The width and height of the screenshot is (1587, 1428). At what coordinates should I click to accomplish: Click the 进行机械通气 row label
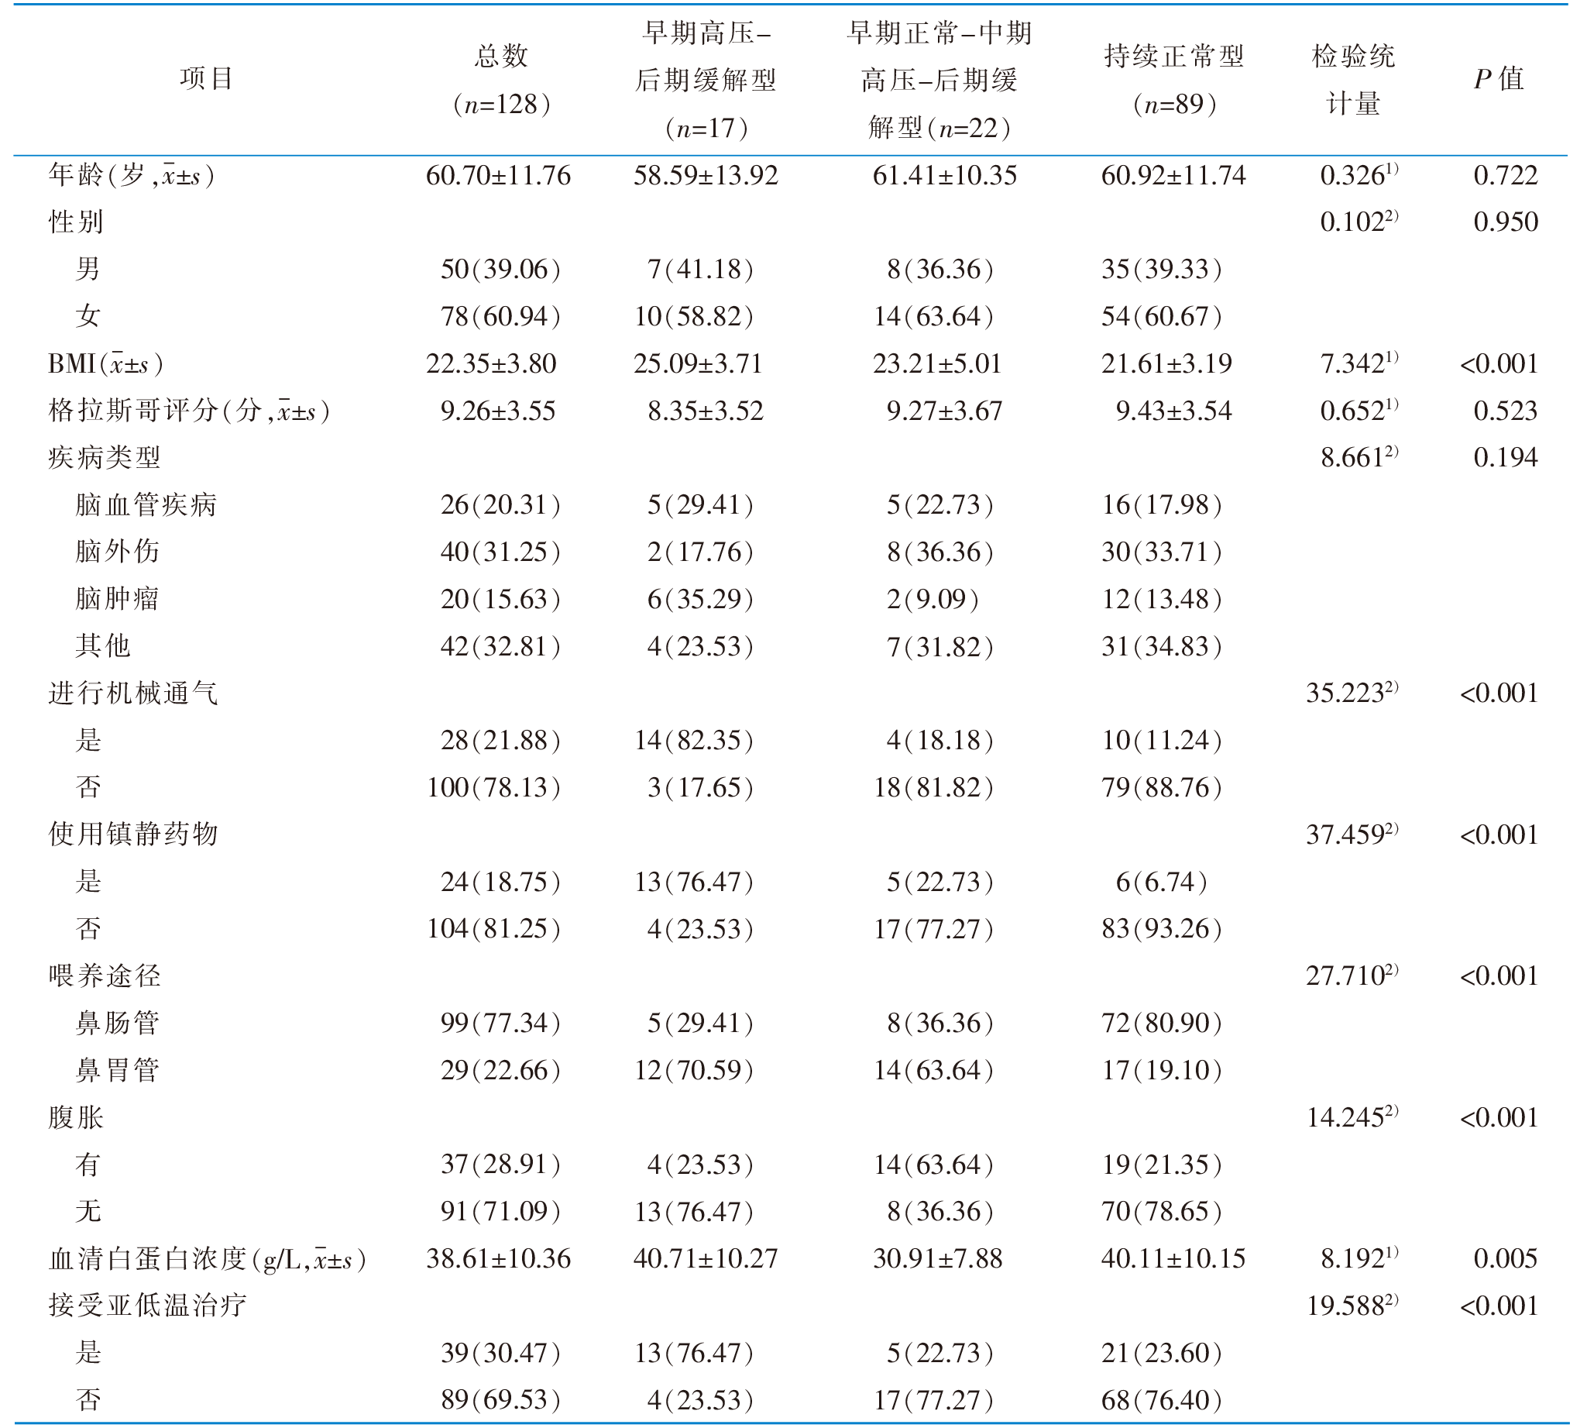coord(132,693)
